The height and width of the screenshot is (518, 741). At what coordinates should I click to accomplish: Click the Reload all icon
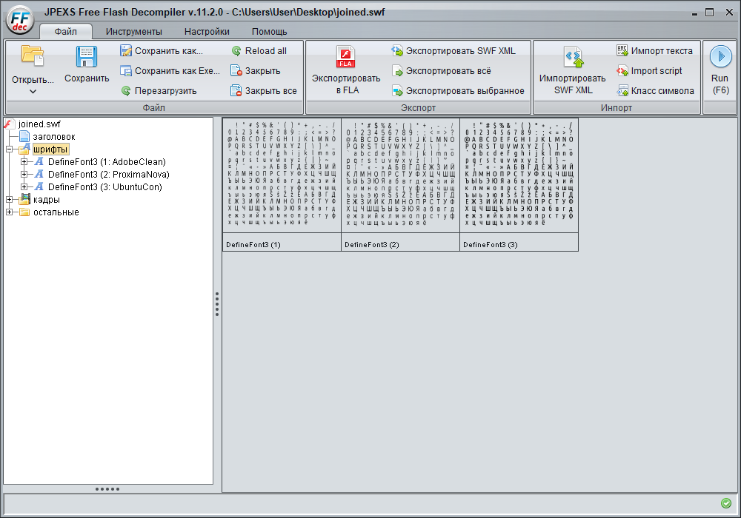236,50
